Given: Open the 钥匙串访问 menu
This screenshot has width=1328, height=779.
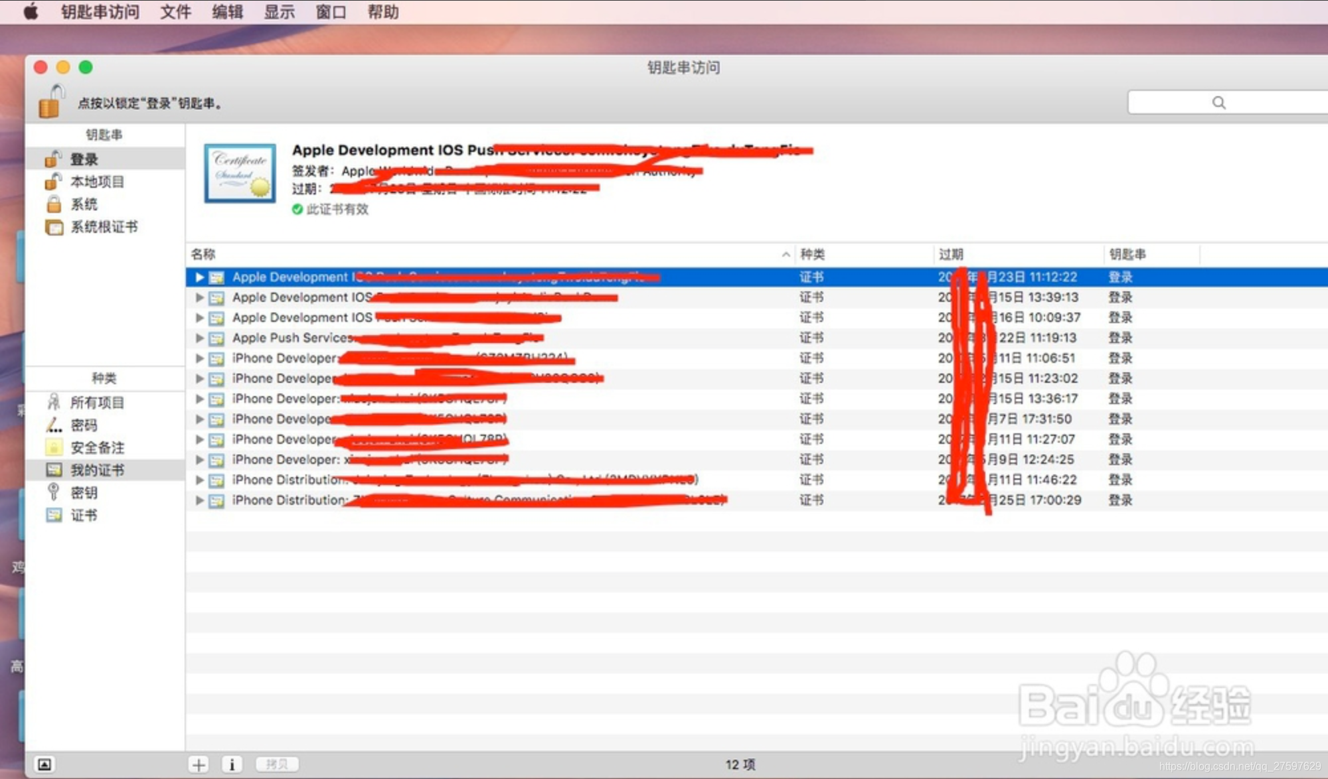Looking at the screenshot, I should [100, 12].
